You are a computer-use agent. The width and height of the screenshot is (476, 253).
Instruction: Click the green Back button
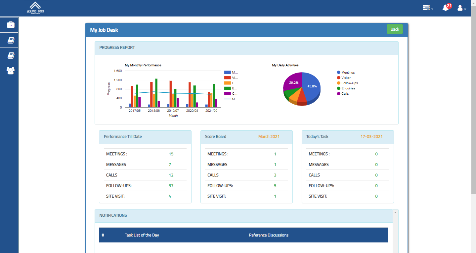[x=395, y=29]
